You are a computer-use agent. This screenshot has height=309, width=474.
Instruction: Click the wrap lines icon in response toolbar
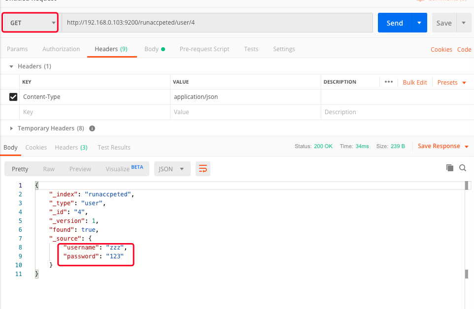[x=203, y=169]
